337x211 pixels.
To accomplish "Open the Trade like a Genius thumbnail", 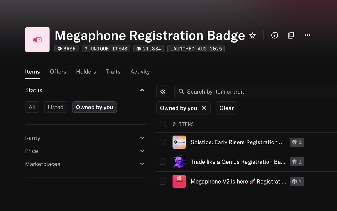I will (179, 162).
